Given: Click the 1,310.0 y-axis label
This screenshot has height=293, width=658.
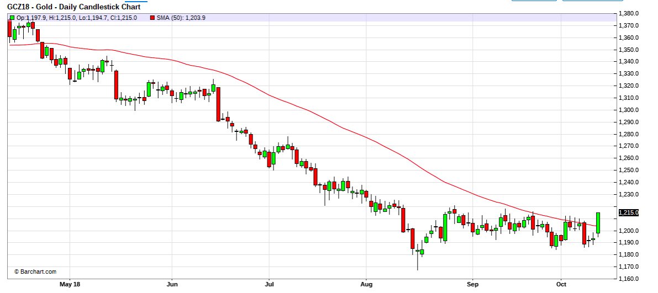Looking at the screenshot, I should [x=629, y=98].
